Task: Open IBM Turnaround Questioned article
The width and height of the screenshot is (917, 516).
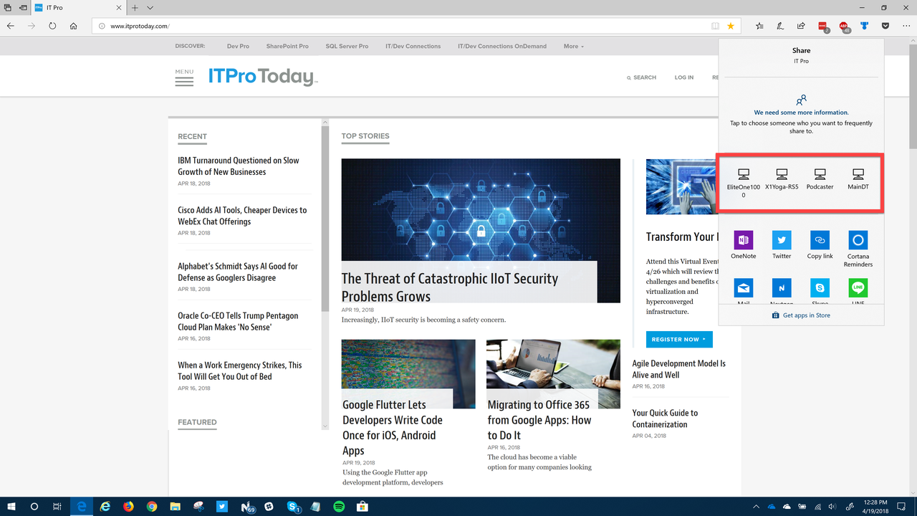Action: [239, 166]
